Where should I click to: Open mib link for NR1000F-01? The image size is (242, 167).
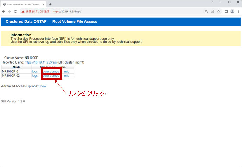click(x=67, y=72)
